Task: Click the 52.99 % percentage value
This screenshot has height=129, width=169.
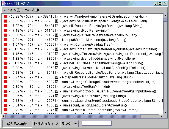Action: tap(17, 17)
